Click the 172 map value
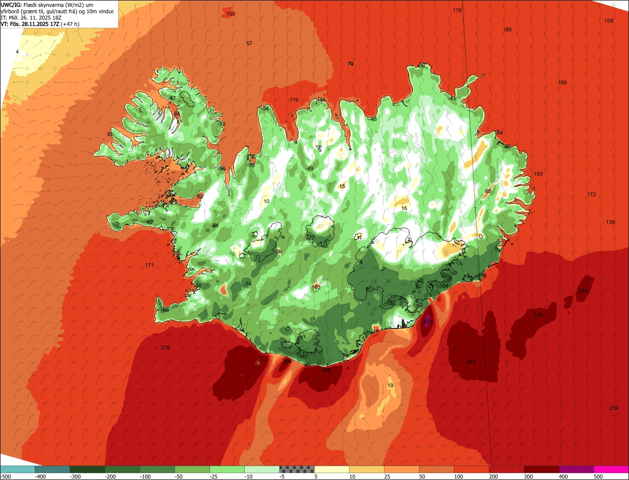The height and width of the screenshot is (480, 629). pos(591,194)
